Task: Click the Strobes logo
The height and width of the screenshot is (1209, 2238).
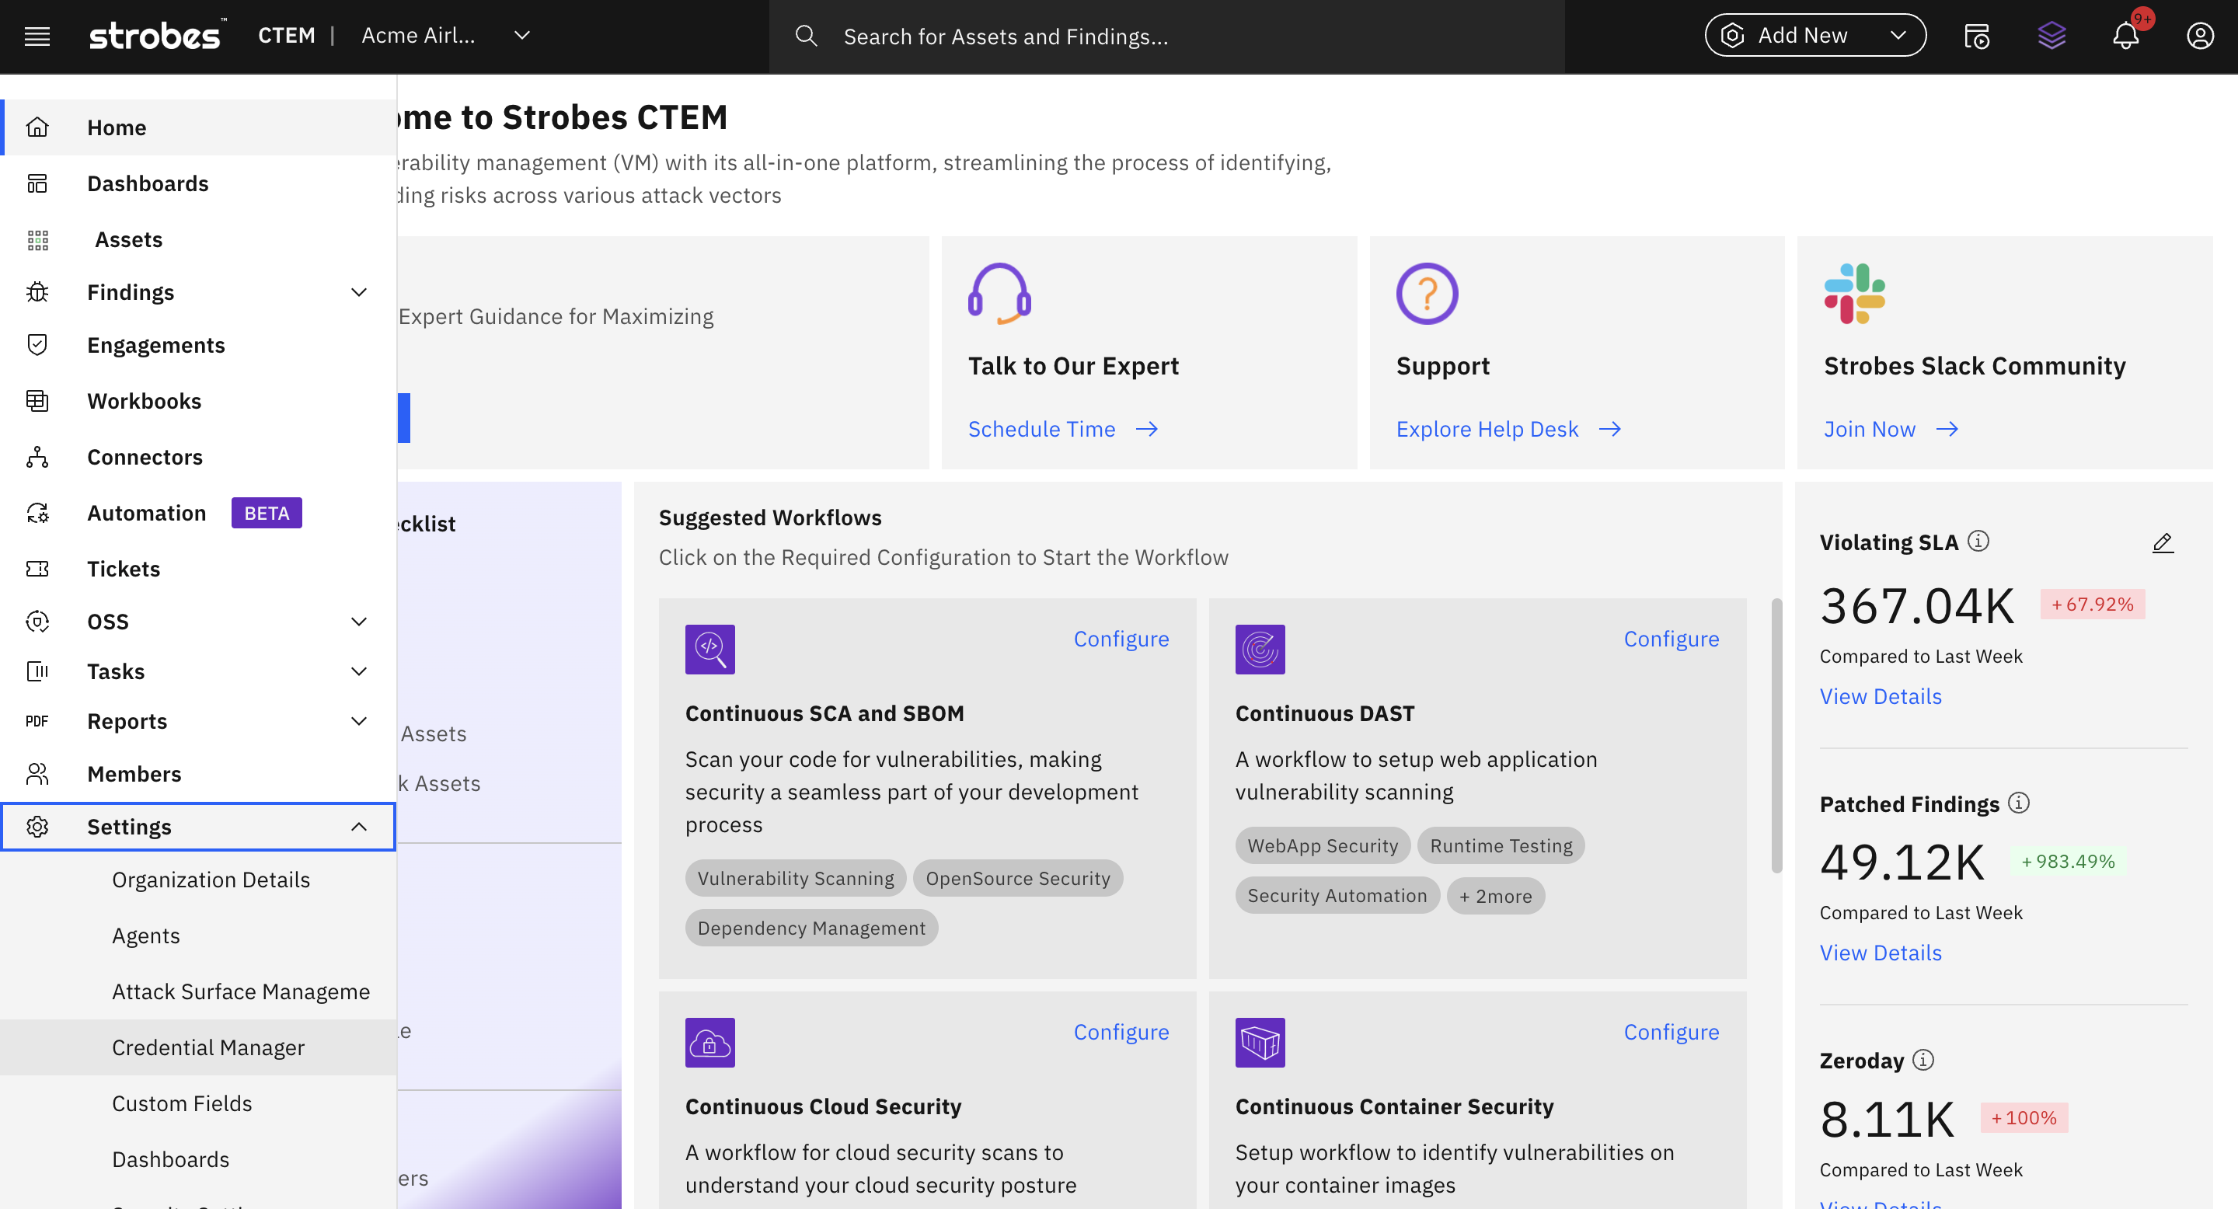Action: pyautogui.click(x=158, y=36)
